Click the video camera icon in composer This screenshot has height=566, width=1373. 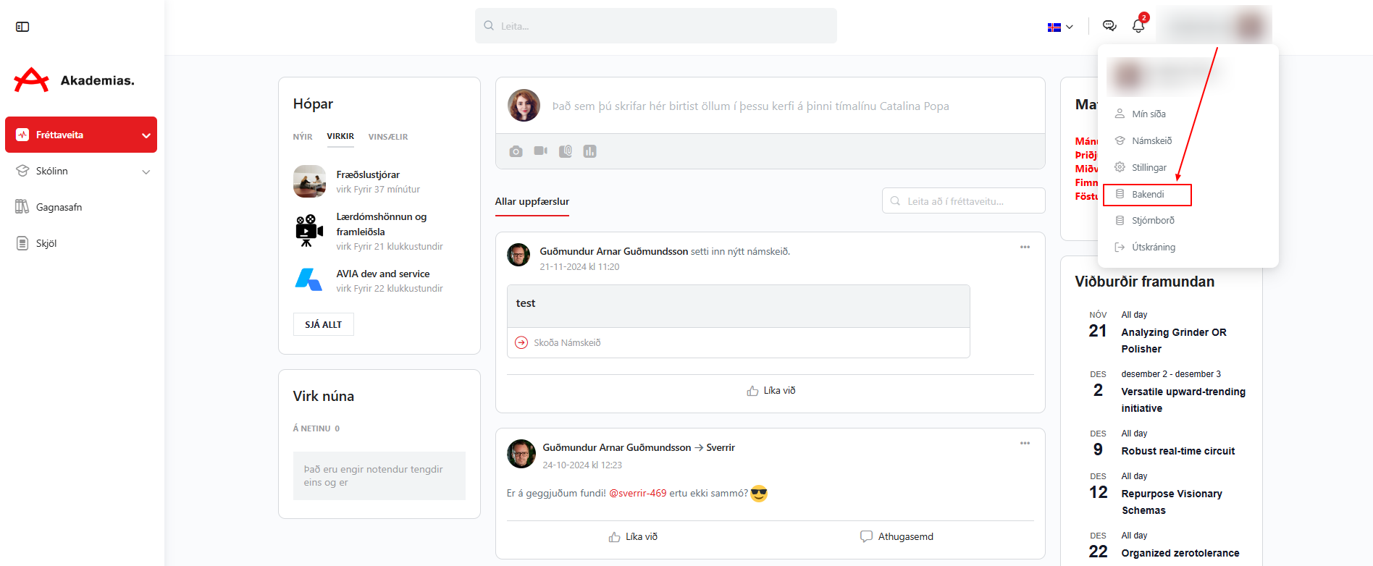(540, 151)
